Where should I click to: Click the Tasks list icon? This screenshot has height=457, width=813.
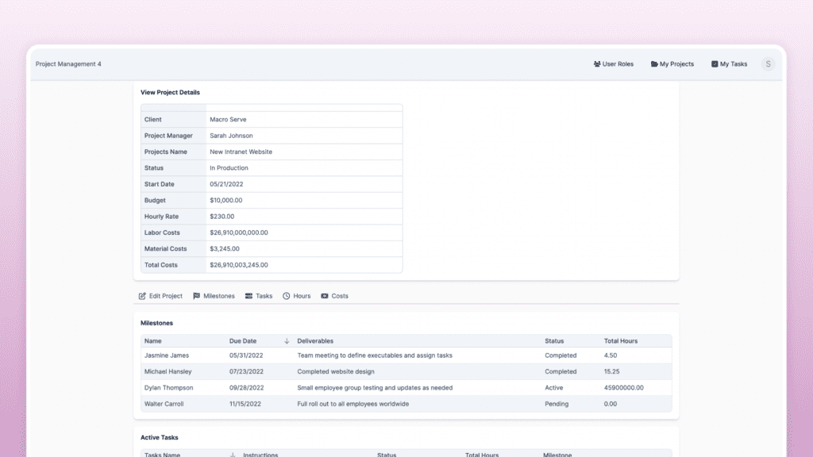tap(249, 296)
